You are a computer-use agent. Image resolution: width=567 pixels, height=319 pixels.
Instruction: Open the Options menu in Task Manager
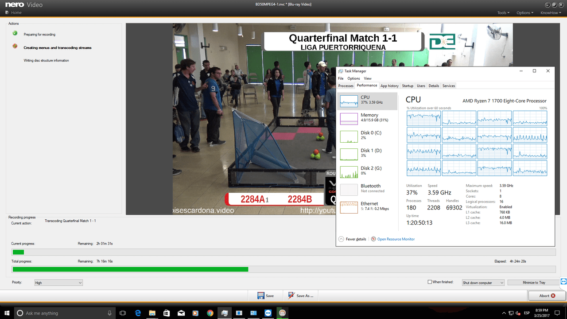(353, 78)
